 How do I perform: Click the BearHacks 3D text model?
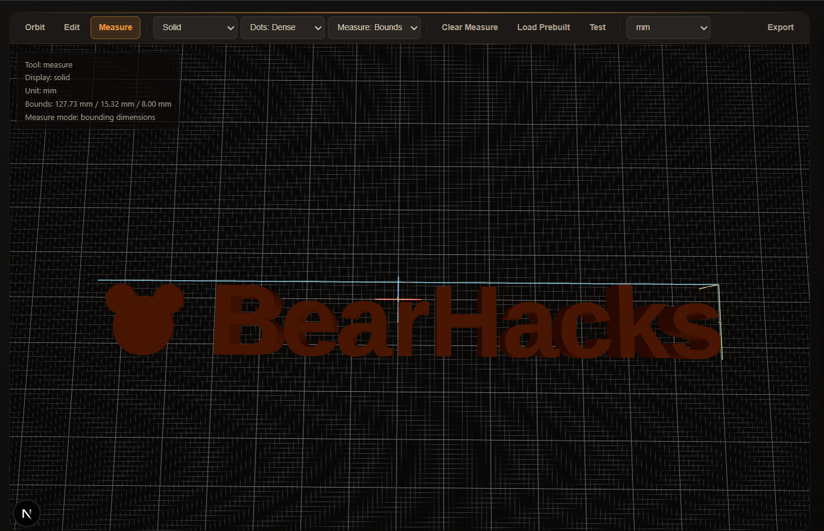click(467, 322)
